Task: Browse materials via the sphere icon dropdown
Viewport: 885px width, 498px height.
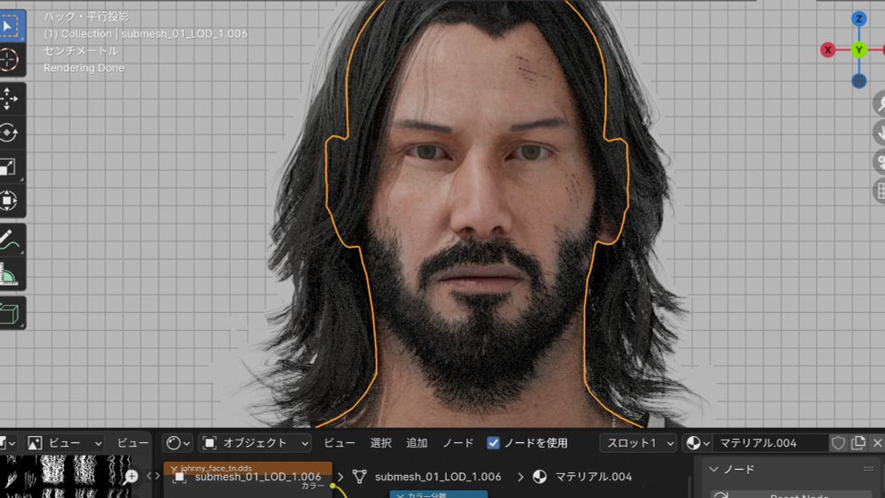Action: click(x=697, y=443)
